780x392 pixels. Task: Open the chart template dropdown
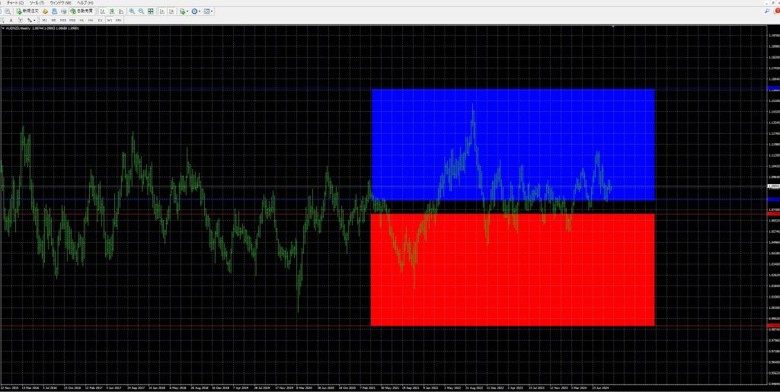pos(208,11)
